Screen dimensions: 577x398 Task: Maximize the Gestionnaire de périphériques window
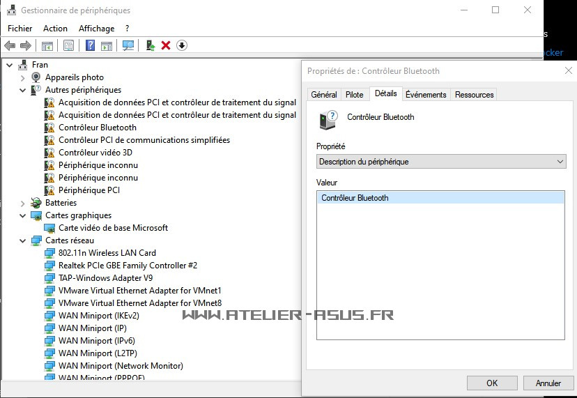(495, 10)
